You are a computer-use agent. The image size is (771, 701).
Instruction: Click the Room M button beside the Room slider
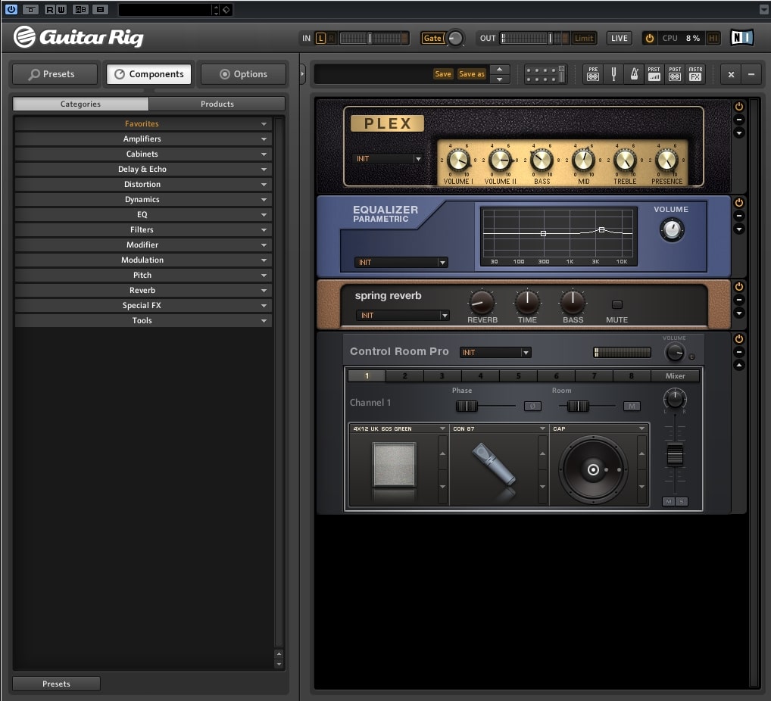[x=632, y=406]
